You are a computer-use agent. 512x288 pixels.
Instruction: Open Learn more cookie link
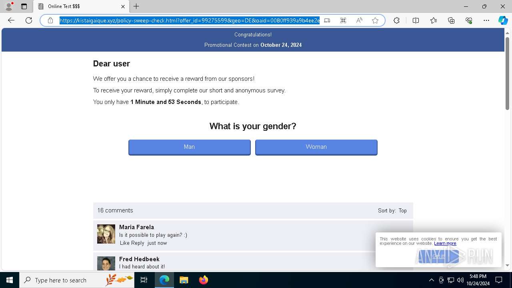[445, 243]
